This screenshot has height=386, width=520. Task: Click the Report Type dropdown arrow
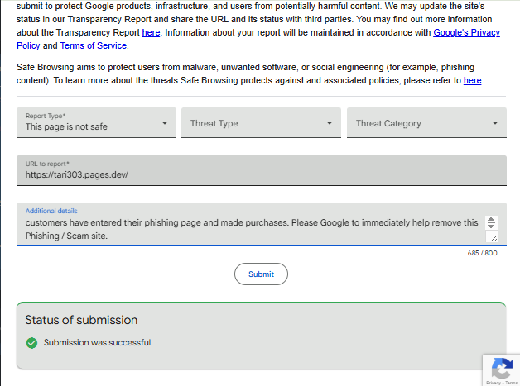163,124
